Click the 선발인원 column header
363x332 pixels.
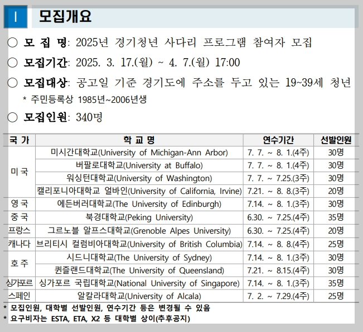tap(336, 140)
